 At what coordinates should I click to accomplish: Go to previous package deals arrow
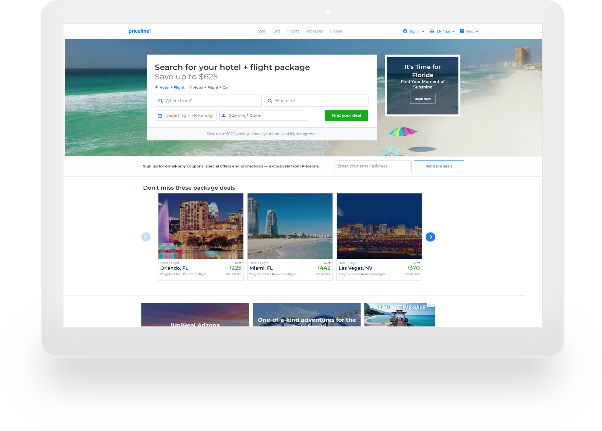pos(146,237)
